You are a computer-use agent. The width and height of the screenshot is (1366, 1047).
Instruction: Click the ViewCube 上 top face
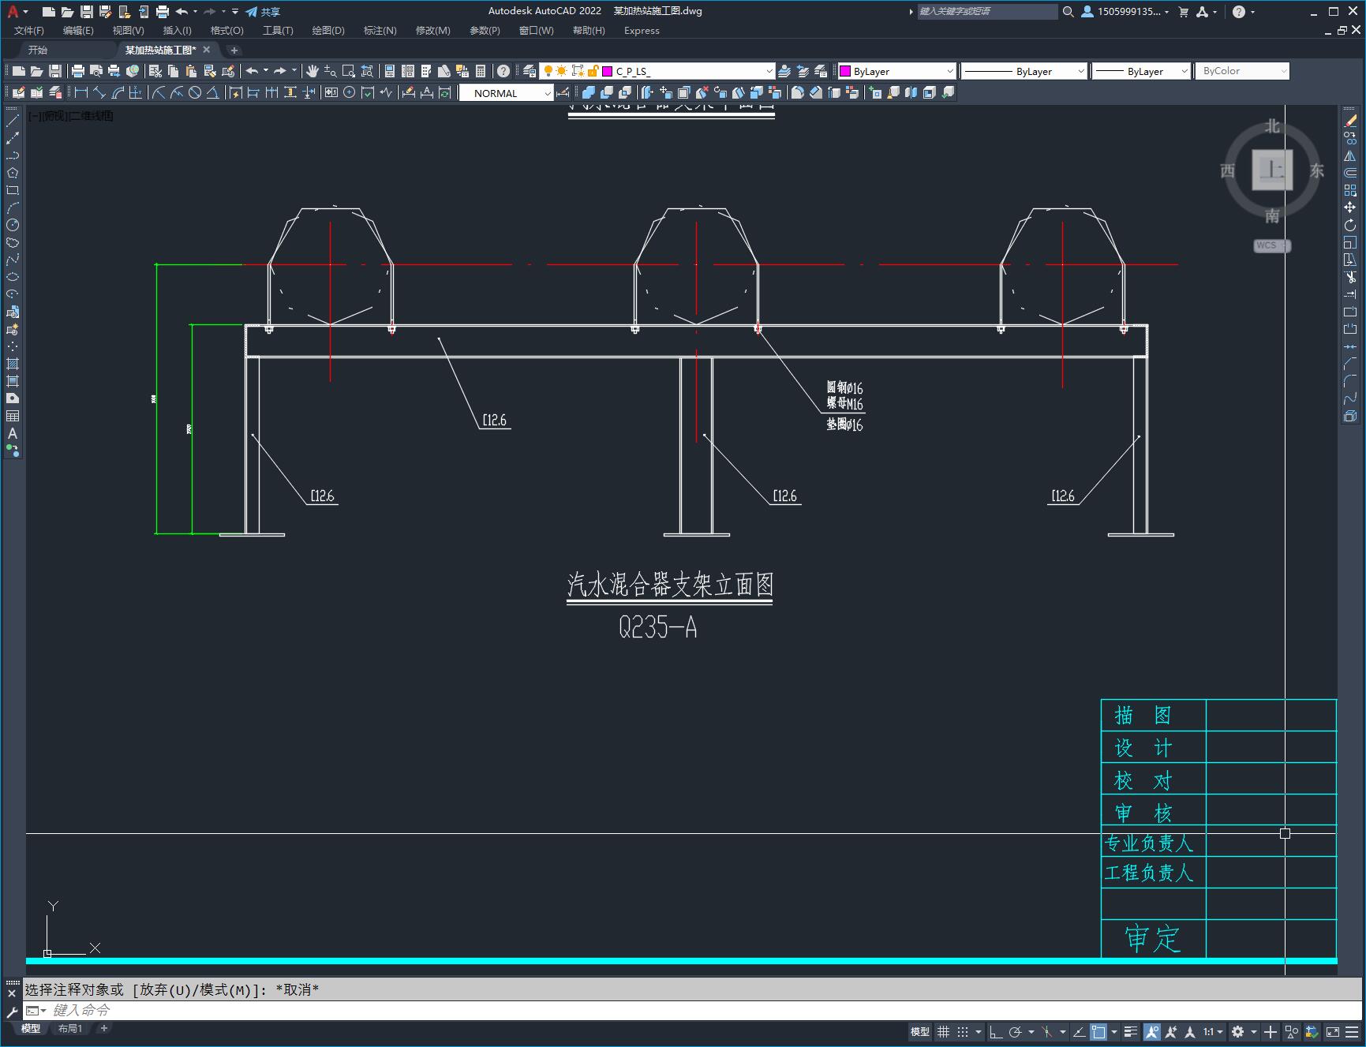pos(1272,170)
